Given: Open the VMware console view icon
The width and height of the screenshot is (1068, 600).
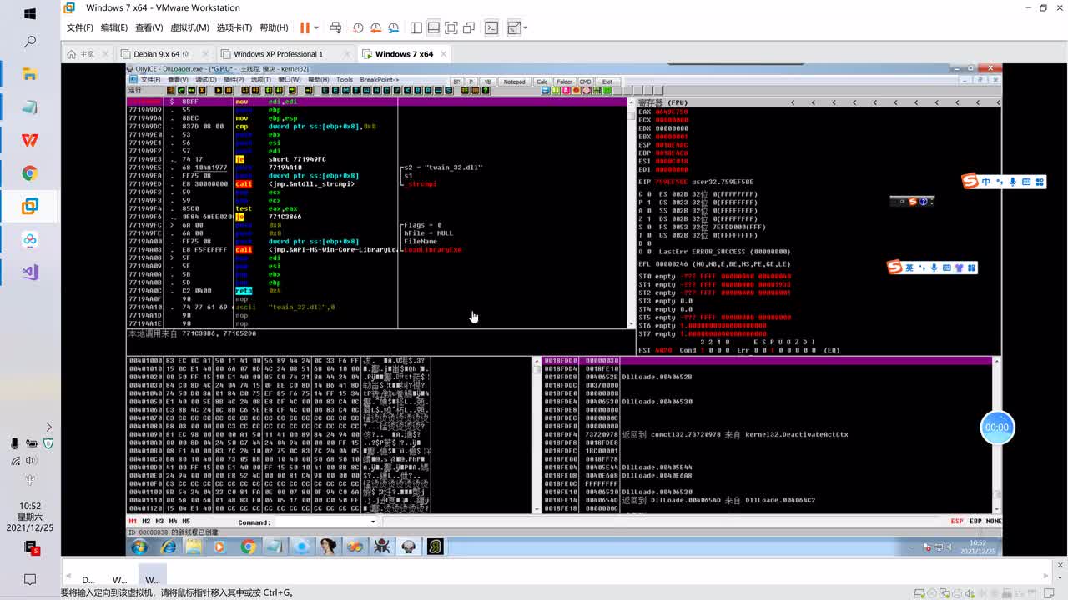Looking at the screenshot, I should (492, 27).
